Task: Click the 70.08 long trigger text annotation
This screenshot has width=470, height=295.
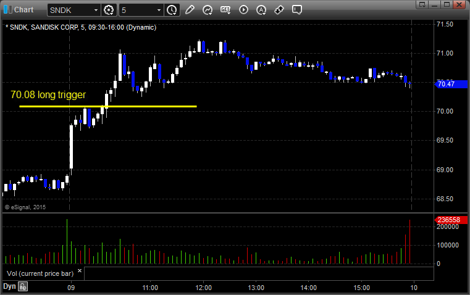Action: pos(48,94)
